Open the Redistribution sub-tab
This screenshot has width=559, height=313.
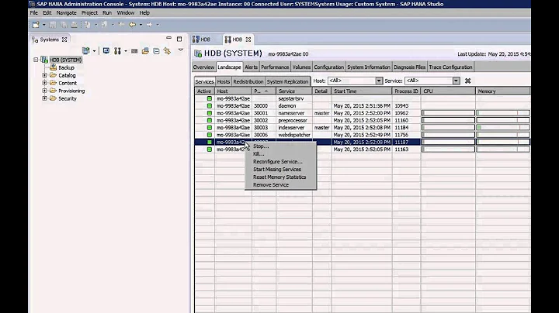click(x=248, y=81)
